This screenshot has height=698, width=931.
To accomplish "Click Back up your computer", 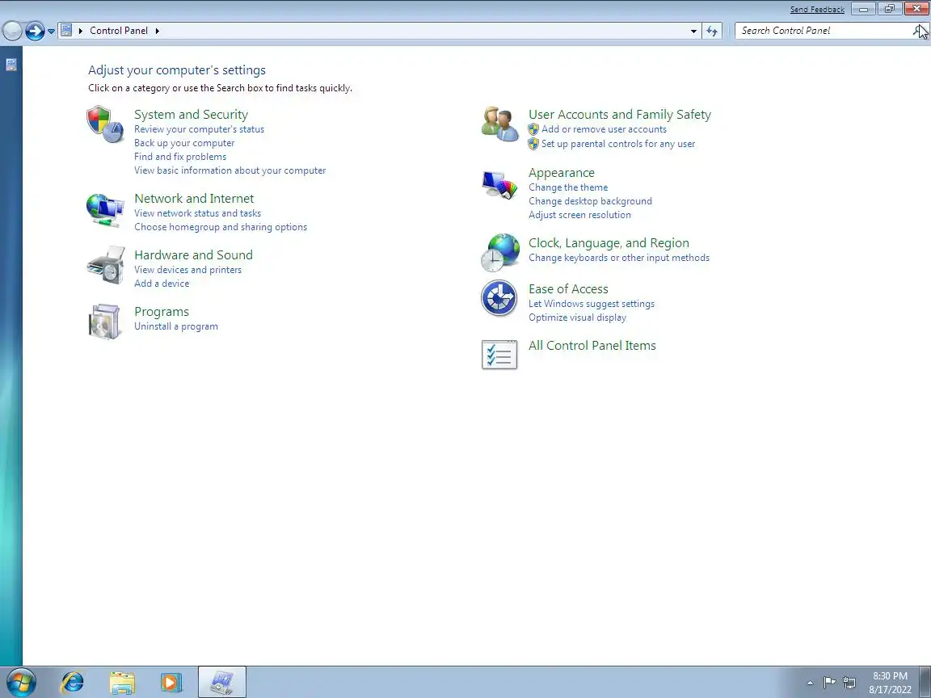I will pos(184,143).
